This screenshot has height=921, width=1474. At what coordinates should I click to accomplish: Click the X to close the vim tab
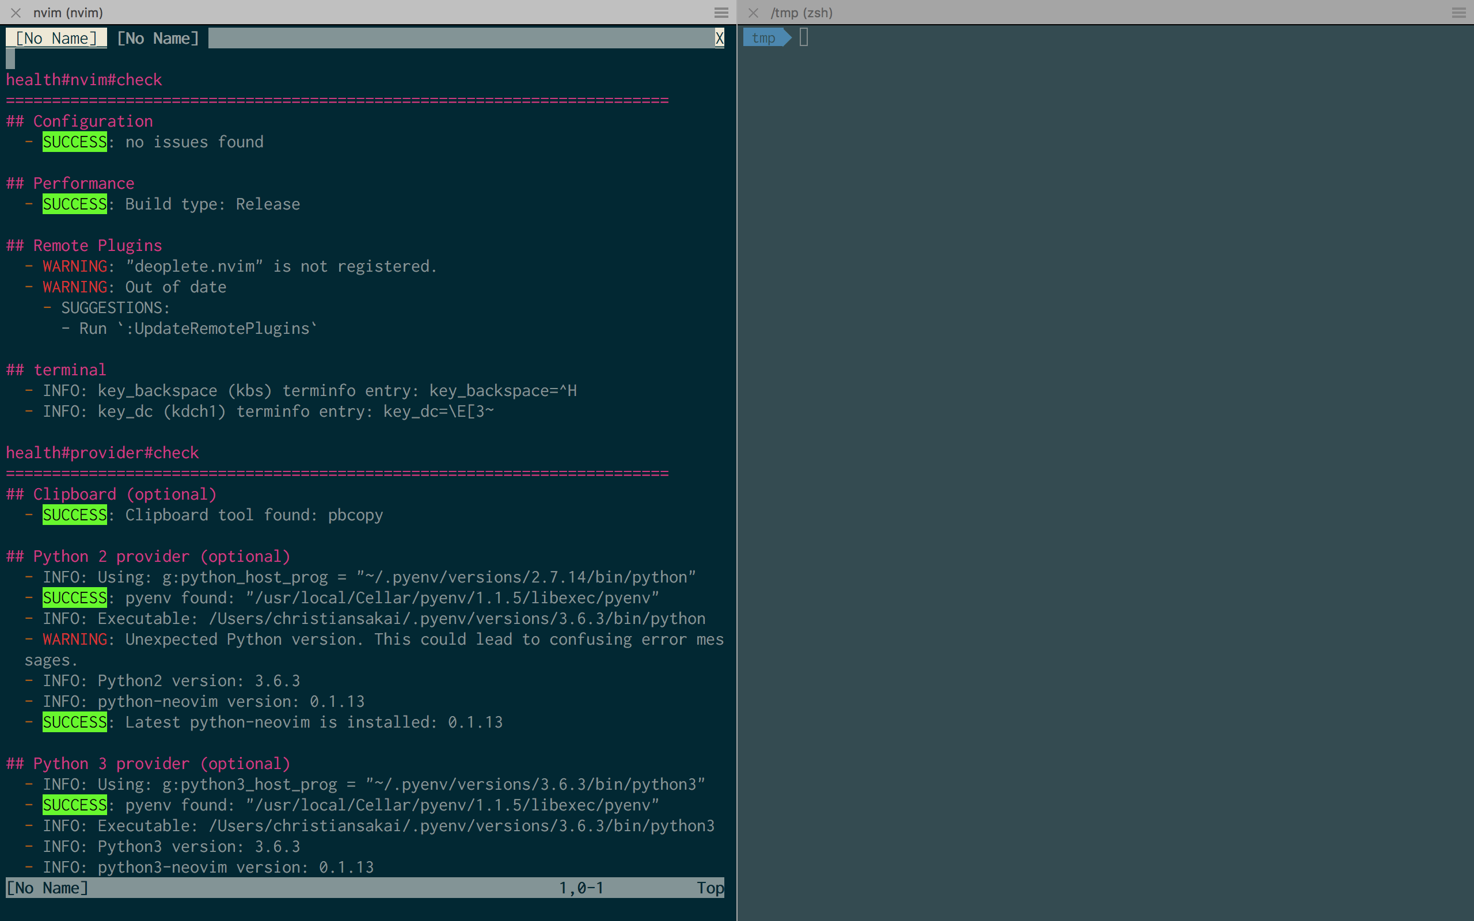click(719, 38)
